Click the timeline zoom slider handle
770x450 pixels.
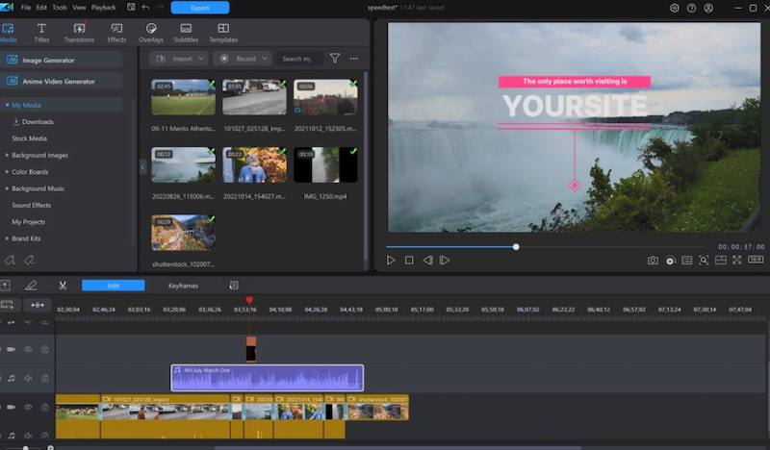pyautogui.click(x=26, y=447)
